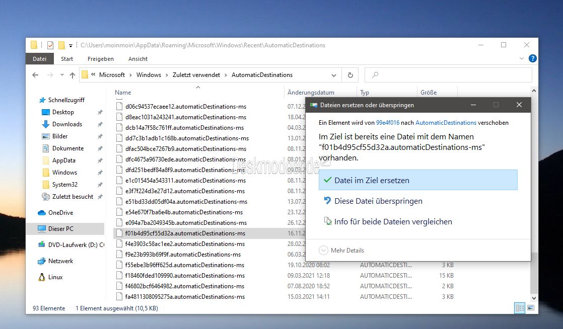Expand Mehr Details in dialog
Viewport: 563px width, 329px height.
pyautogui.click(x=342, y=251)
